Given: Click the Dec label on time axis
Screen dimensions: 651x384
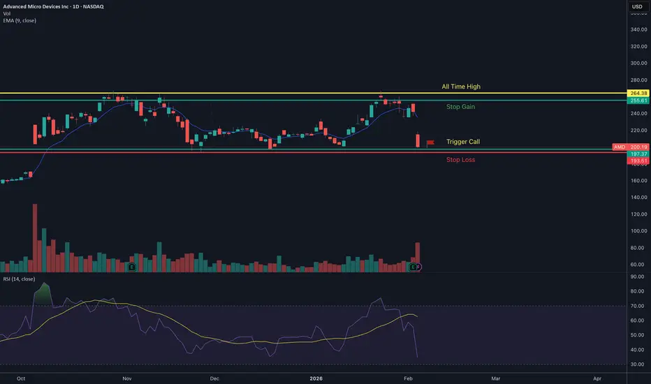Looking at the screenshot, I should (214, 378).
